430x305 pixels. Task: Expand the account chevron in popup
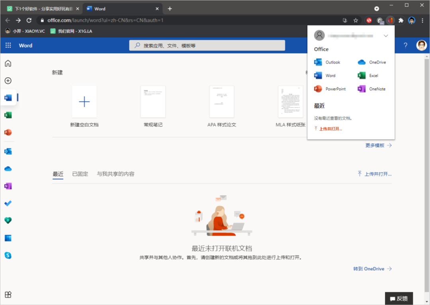point(385,36)
